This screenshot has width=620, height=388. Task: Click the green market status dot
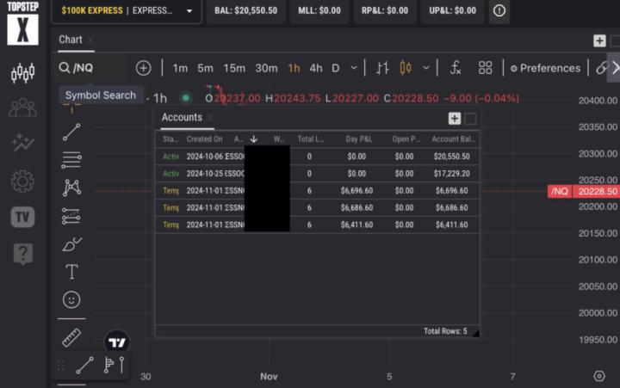pyautogui.click(x=185, y=97)
